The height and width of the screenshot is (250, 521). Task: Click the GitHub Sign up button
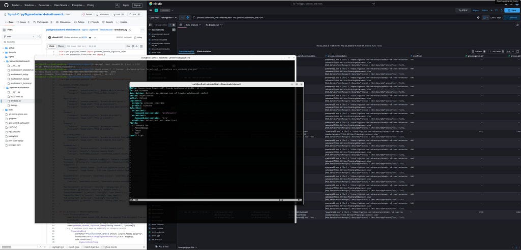pyautogui.click(x=137, y=5)
